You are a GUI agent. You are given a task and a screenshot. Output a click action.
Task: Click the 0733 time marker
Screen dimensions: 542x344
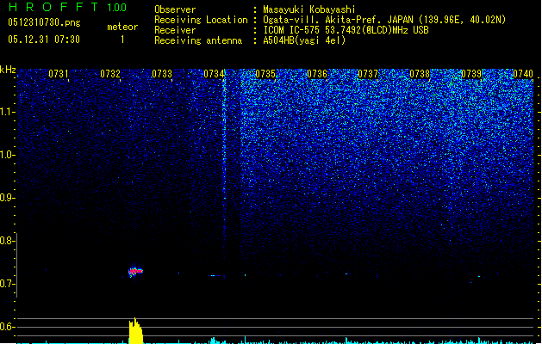coord(162,74)
